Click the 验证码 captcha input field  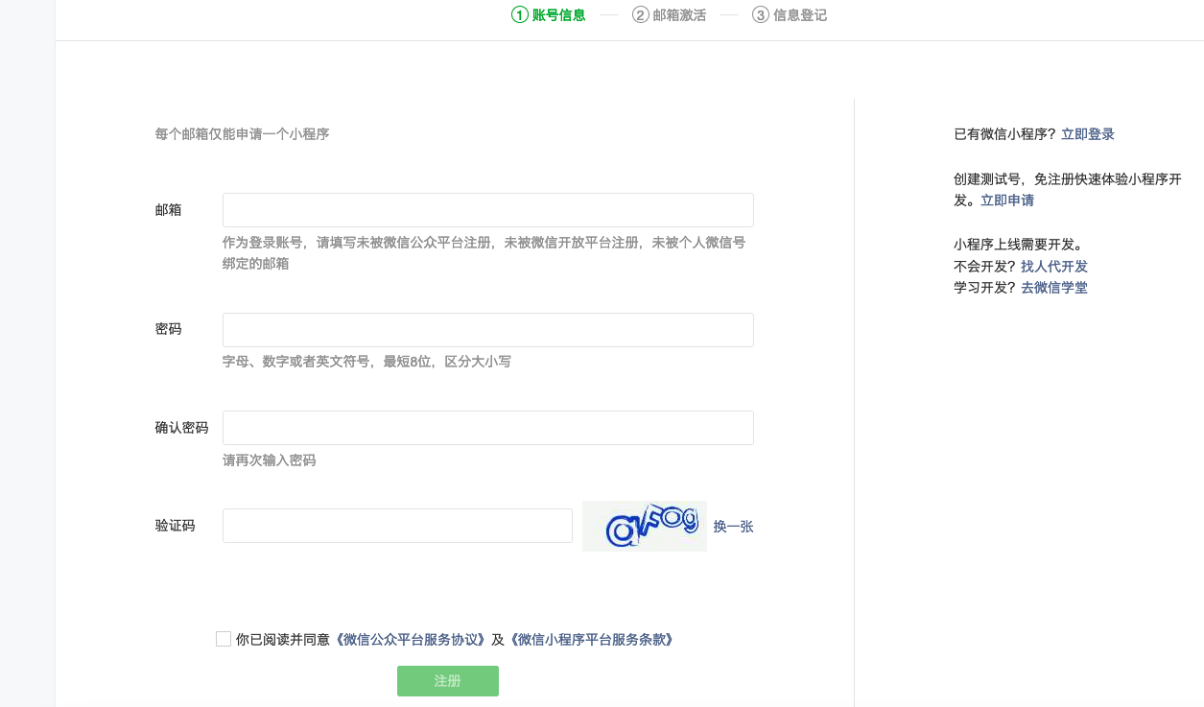[x=397, y=526]
